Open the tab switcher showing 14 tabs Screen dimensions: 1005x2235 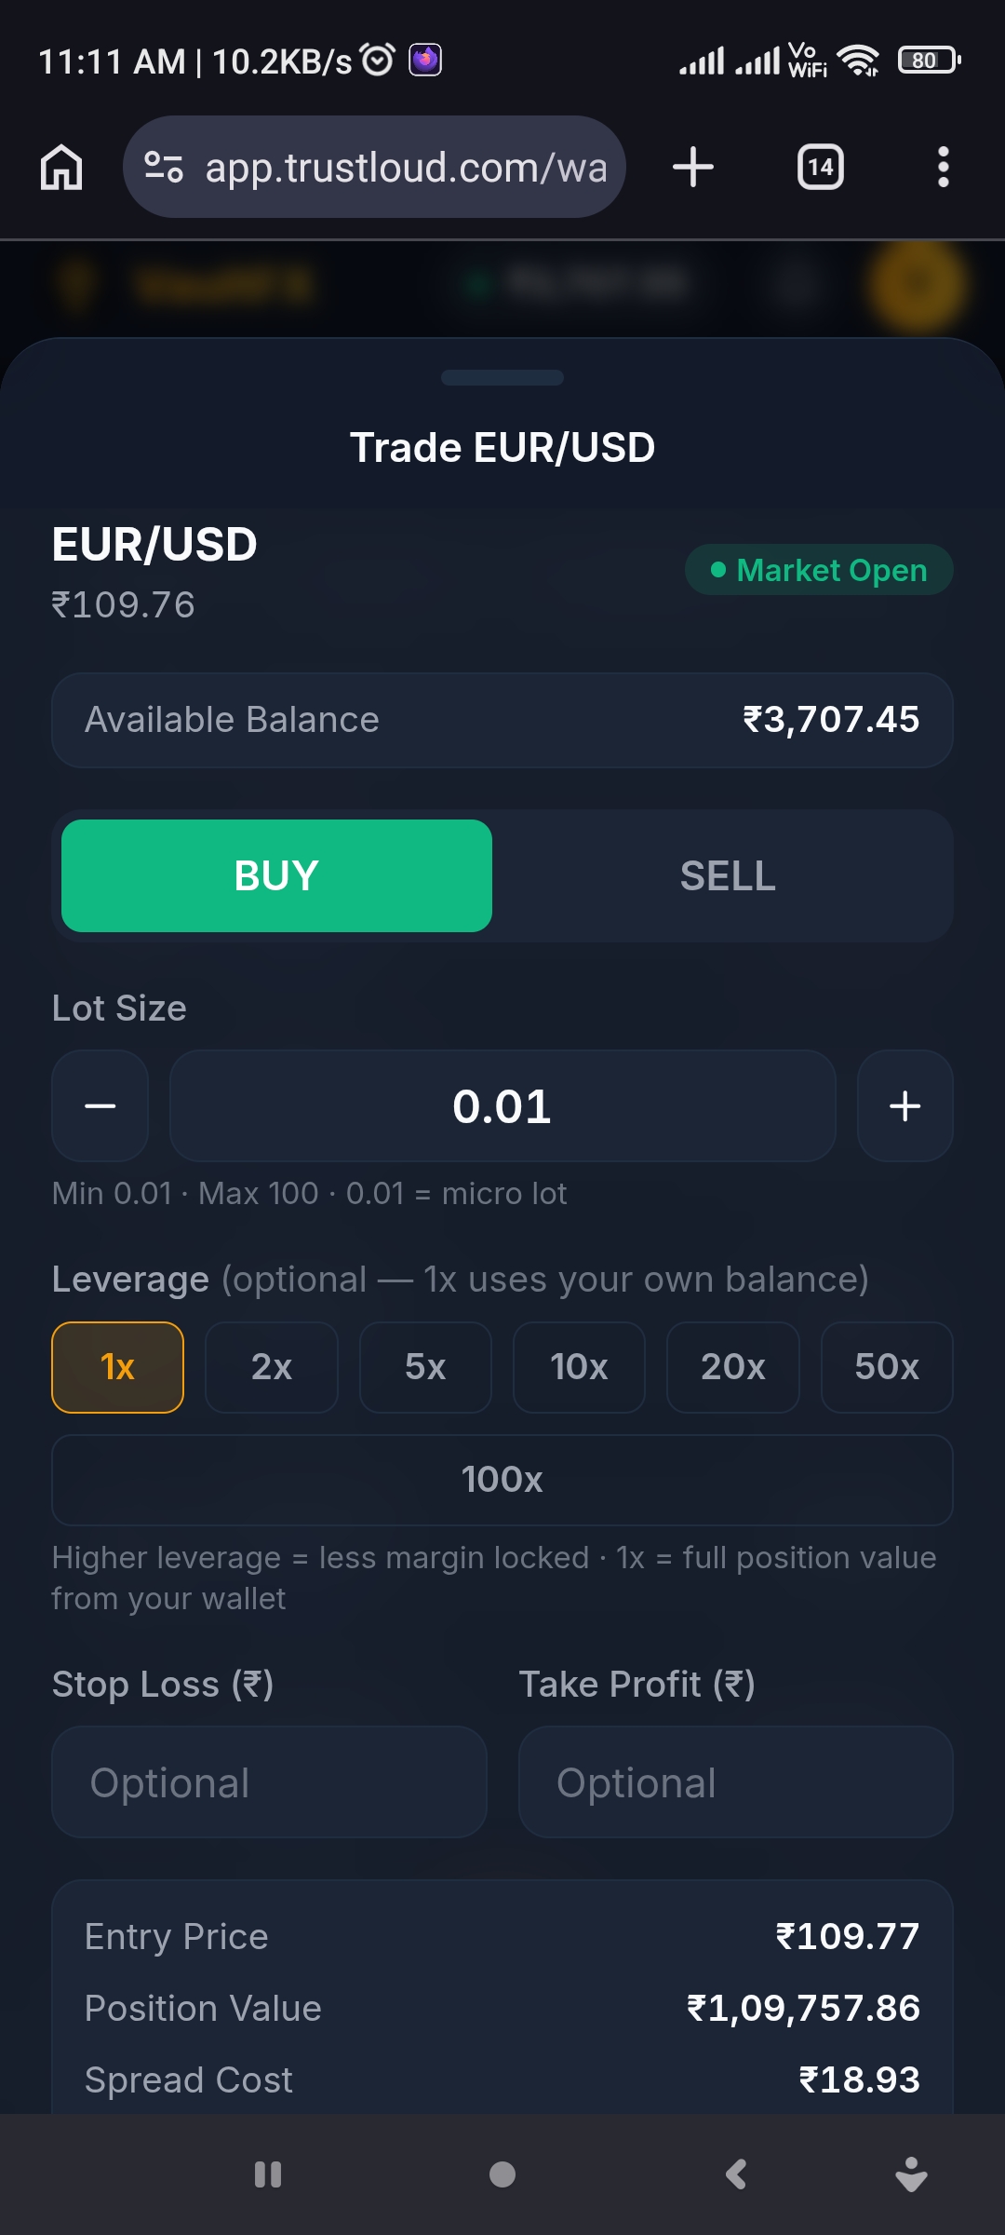coord(821,168)
